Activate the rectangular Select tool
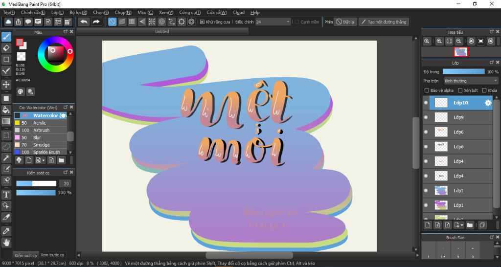Screen dimensions: 501x267 [x=6, y=135]
